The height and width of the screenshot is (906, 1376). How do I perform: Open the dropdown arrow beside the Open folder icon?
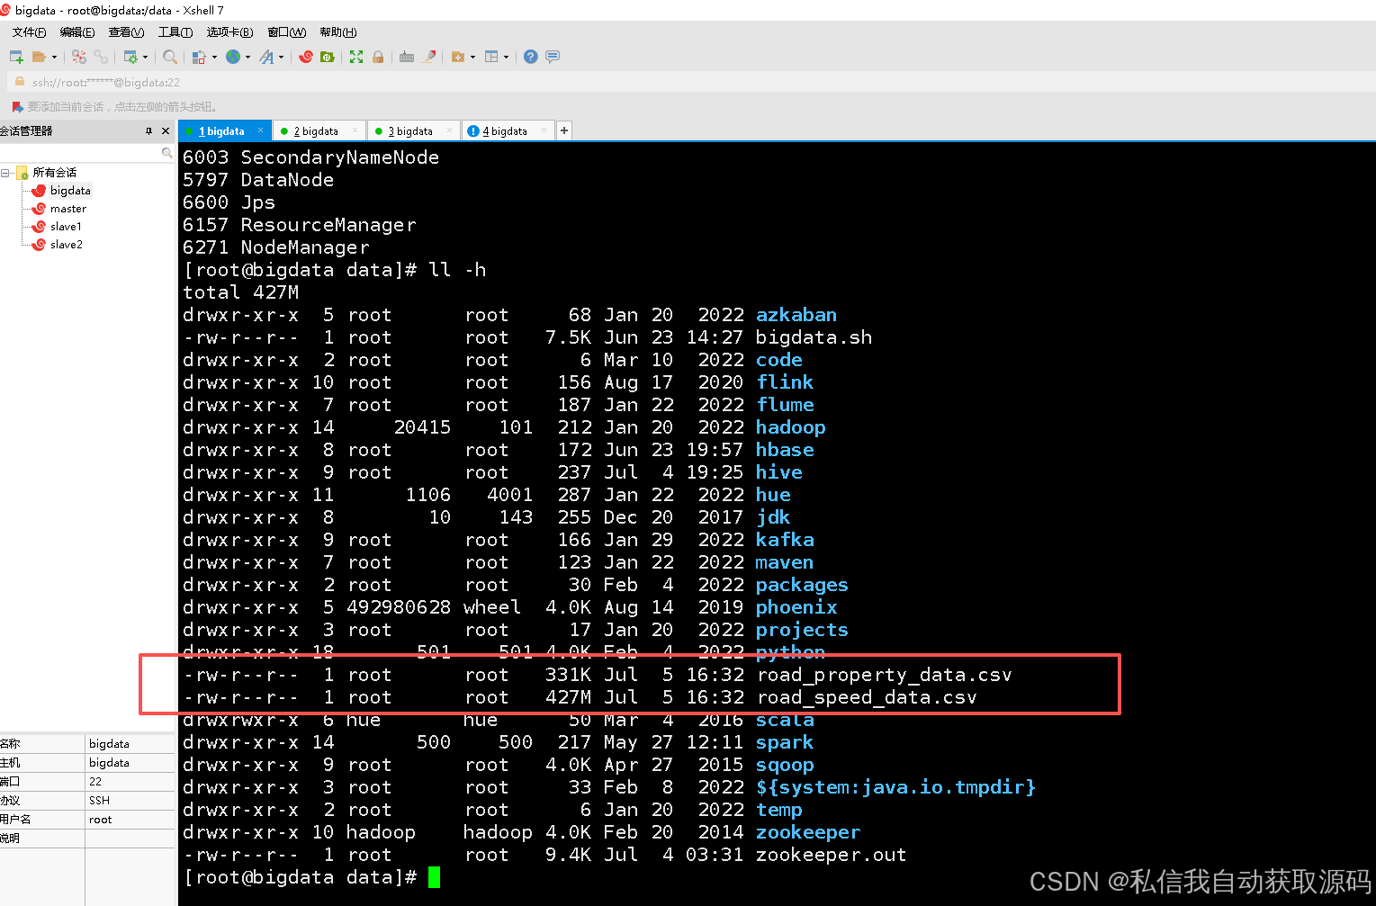coord(54,57)
